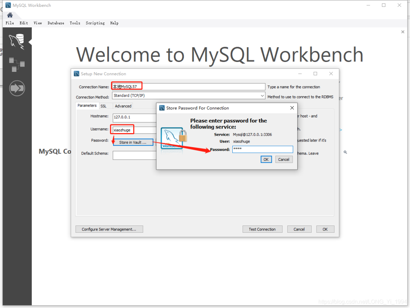Switch to the Advanced tab
Screen dimensions: 410x308
click(123, 106)
